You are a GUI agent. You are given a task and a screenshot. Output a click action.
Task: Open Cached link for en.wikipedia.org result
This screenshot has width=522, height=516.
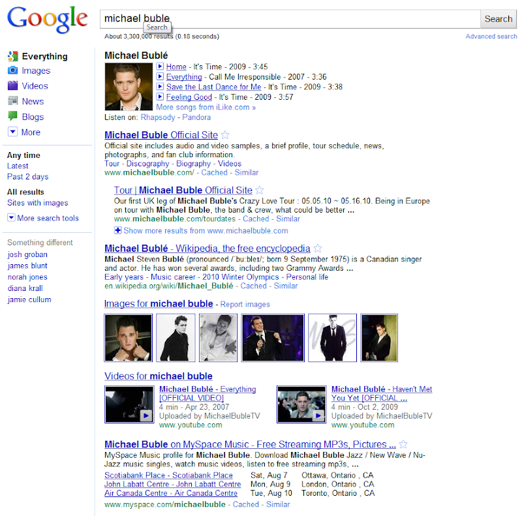[254, 286]
